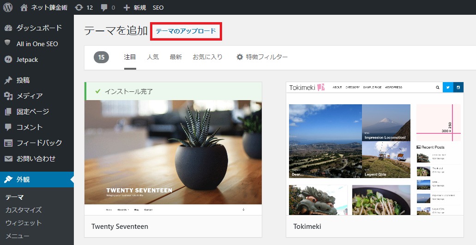
Task: Open the comments bubble icon in top bar
Action: 104,8
